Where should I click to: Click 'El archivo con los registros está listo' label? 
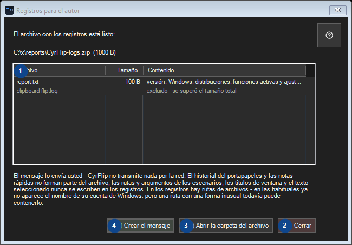64,34
